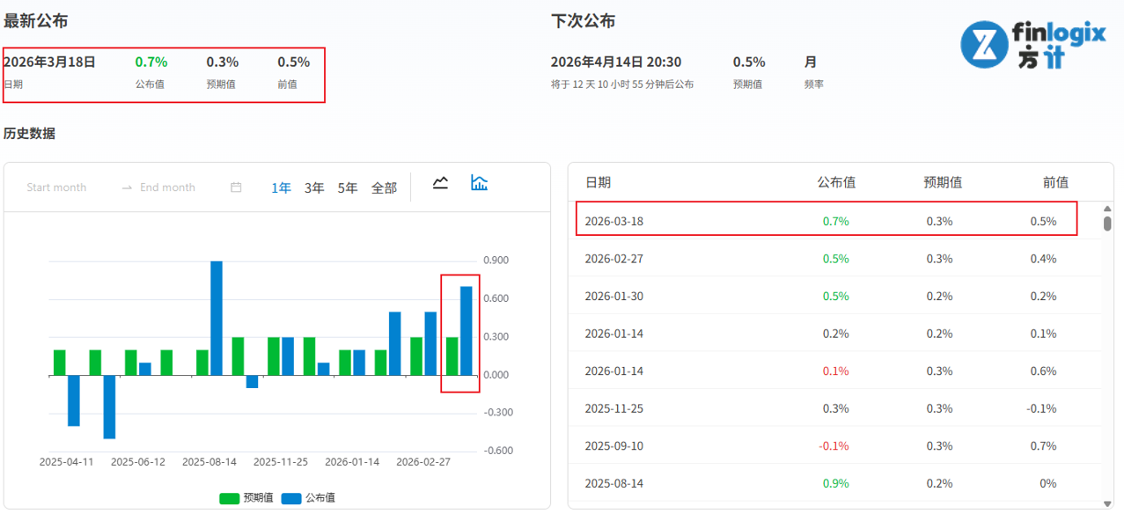Switch chart range to 5年
This screenshot has width=1124, height=514.
(x=348, y=187)
